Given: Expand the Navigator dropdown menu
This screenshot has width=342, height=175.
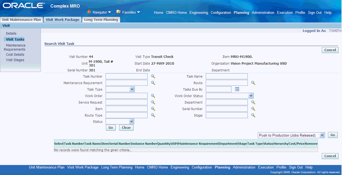Looking at the screenshot, I should [x=109, y=12].
